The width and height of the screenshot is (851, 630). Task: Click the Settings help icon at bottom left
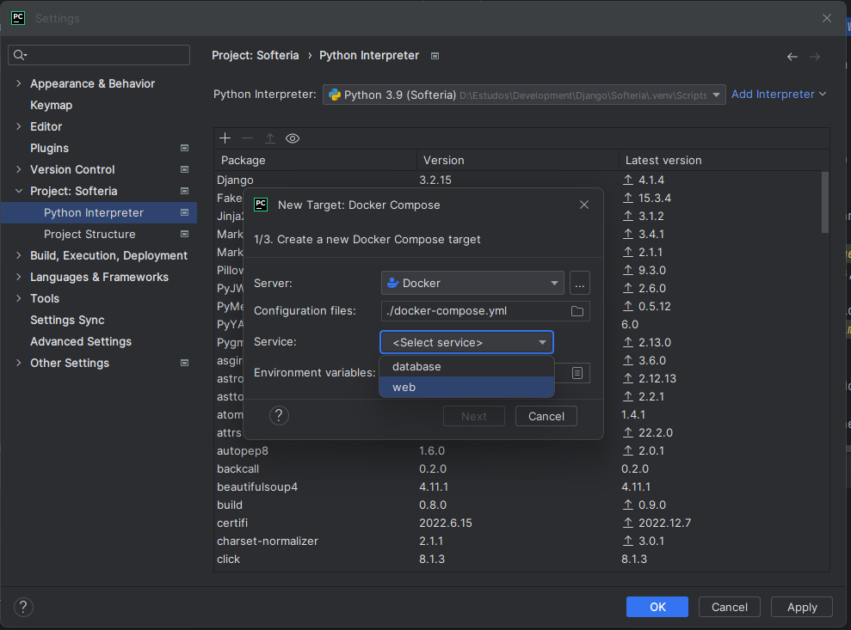tap(23, 607)
